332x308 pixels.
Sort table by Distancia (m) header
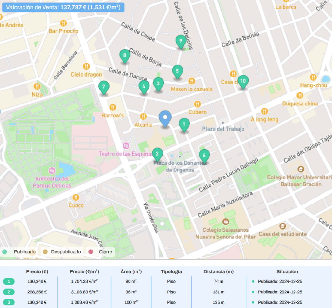[x=218, y=272]
